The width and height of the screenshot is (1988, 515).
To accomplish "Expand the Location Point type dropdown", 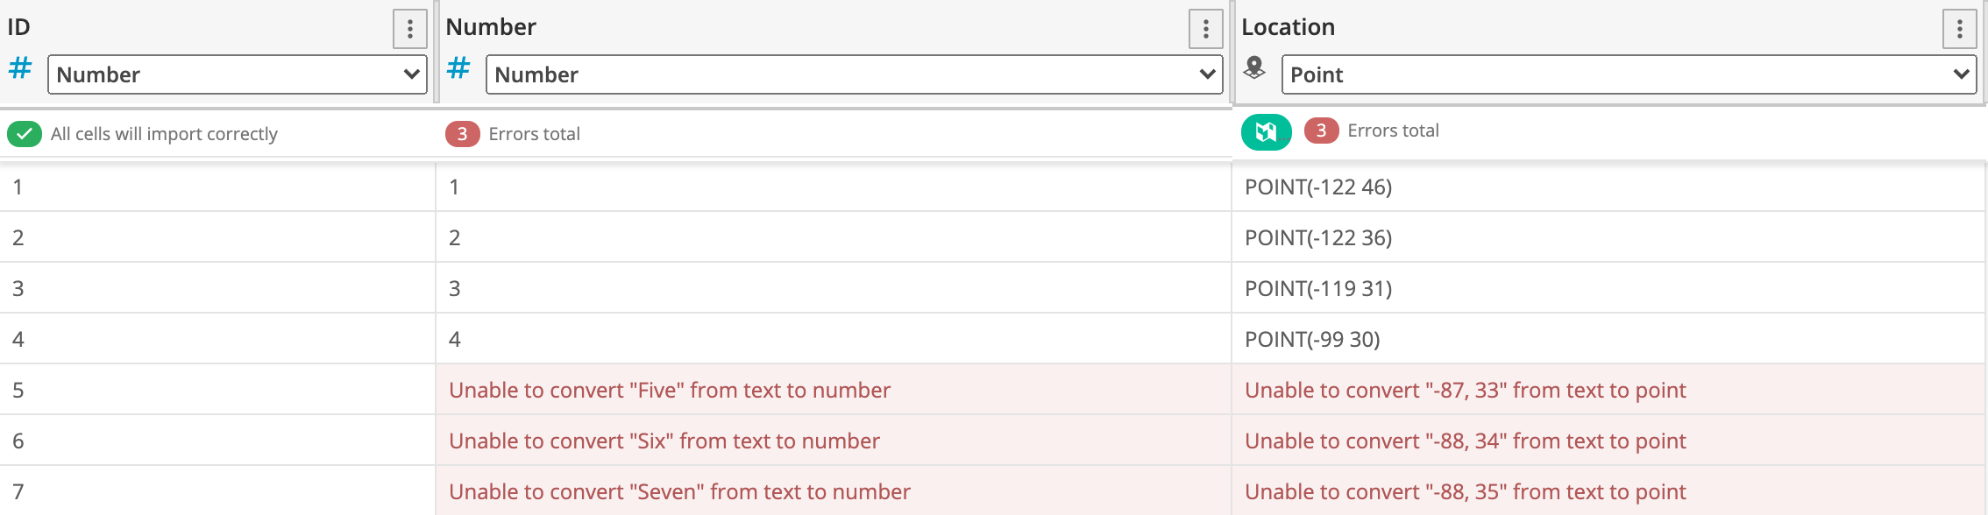I will coord(1628,74).
